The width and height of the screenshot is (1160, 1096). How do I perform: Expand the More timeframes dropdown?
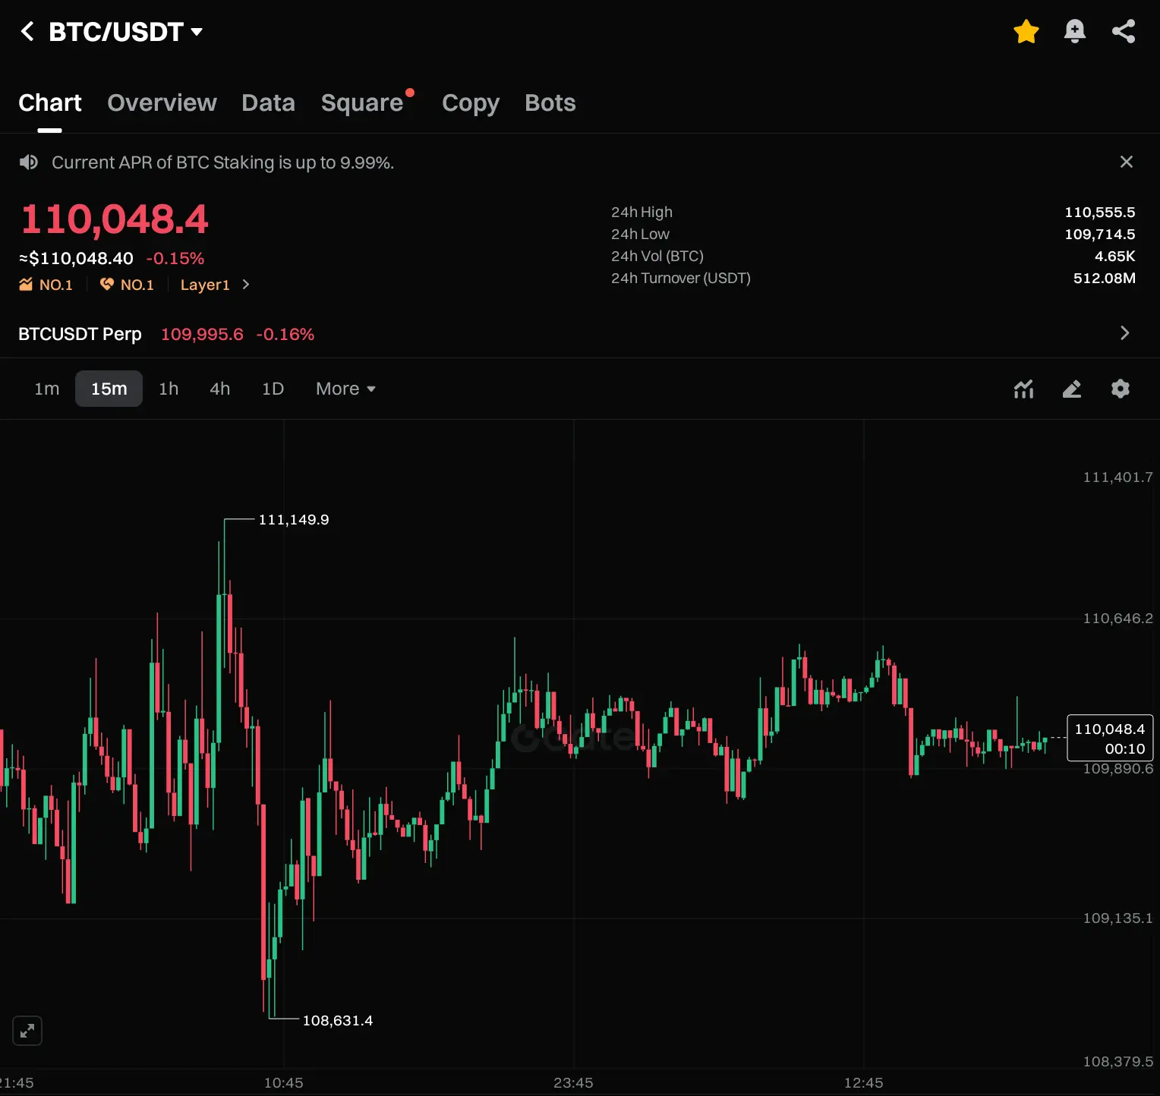point(345,389)
